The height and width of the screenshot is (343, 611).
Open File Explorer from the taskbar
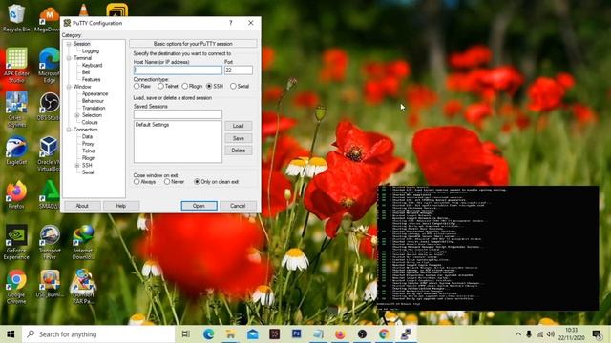[x=230, y=334]
